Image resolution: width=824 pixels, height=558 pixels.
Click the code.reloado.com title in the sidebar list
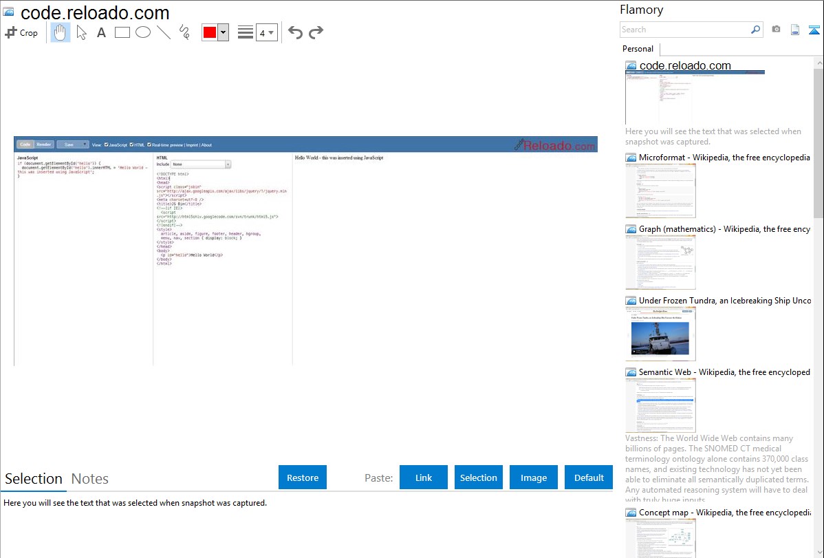pos(685,66)
